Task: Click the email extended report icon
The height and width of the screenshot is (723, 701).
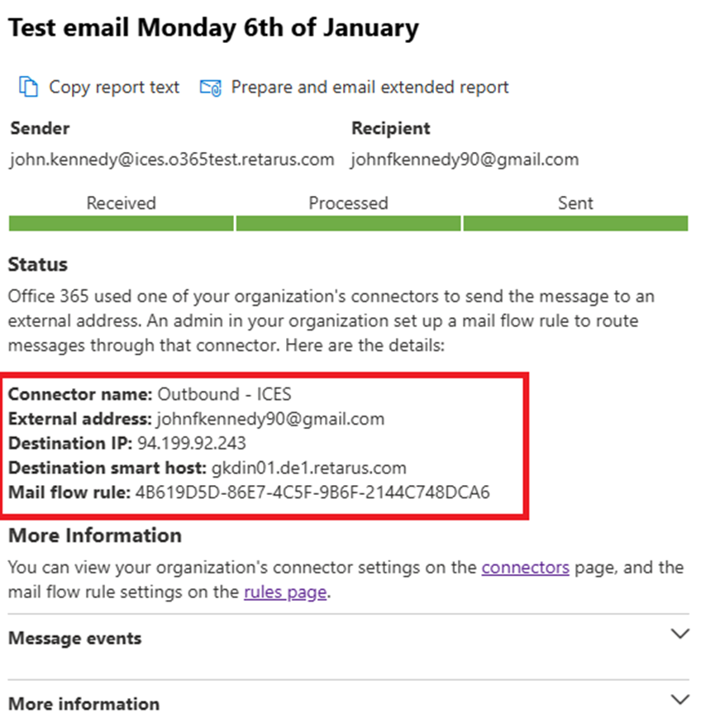Action: [211, 87]
